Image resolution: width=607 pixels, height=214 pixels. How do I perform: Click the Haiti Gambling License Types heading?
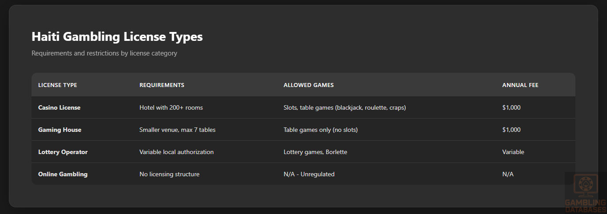(117, 36)
